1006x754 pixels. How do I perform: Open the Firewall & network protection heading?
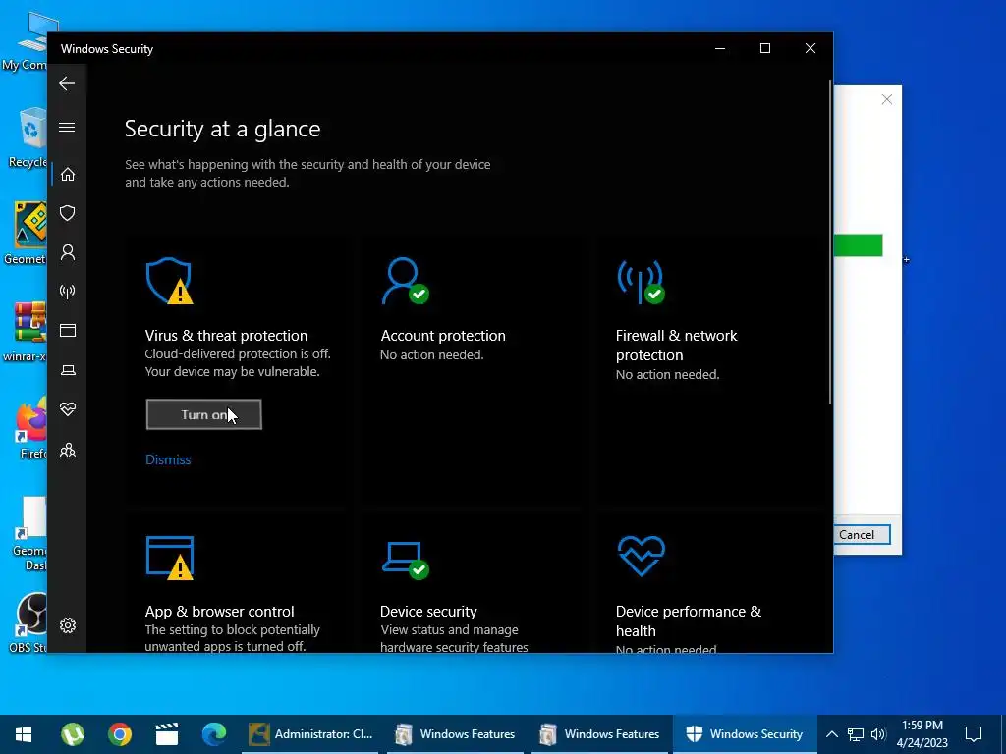[676, 345]
